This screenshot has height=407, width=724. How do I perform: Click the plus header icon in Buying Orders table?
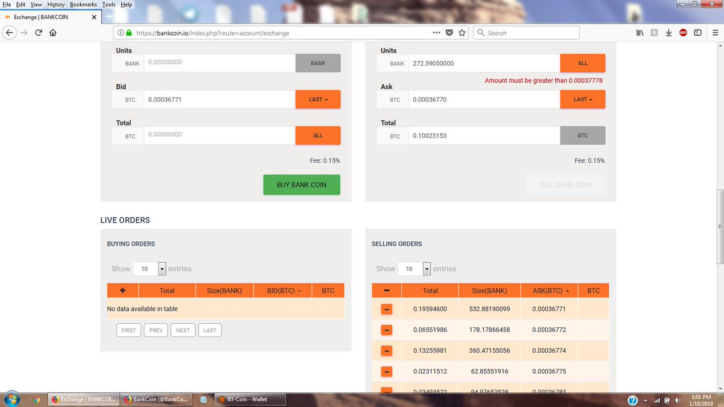coord(122,291)
